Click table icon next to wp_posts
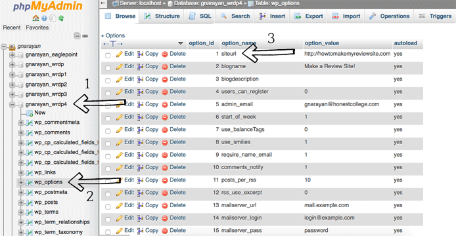456x236 pixels. [29, 203]
